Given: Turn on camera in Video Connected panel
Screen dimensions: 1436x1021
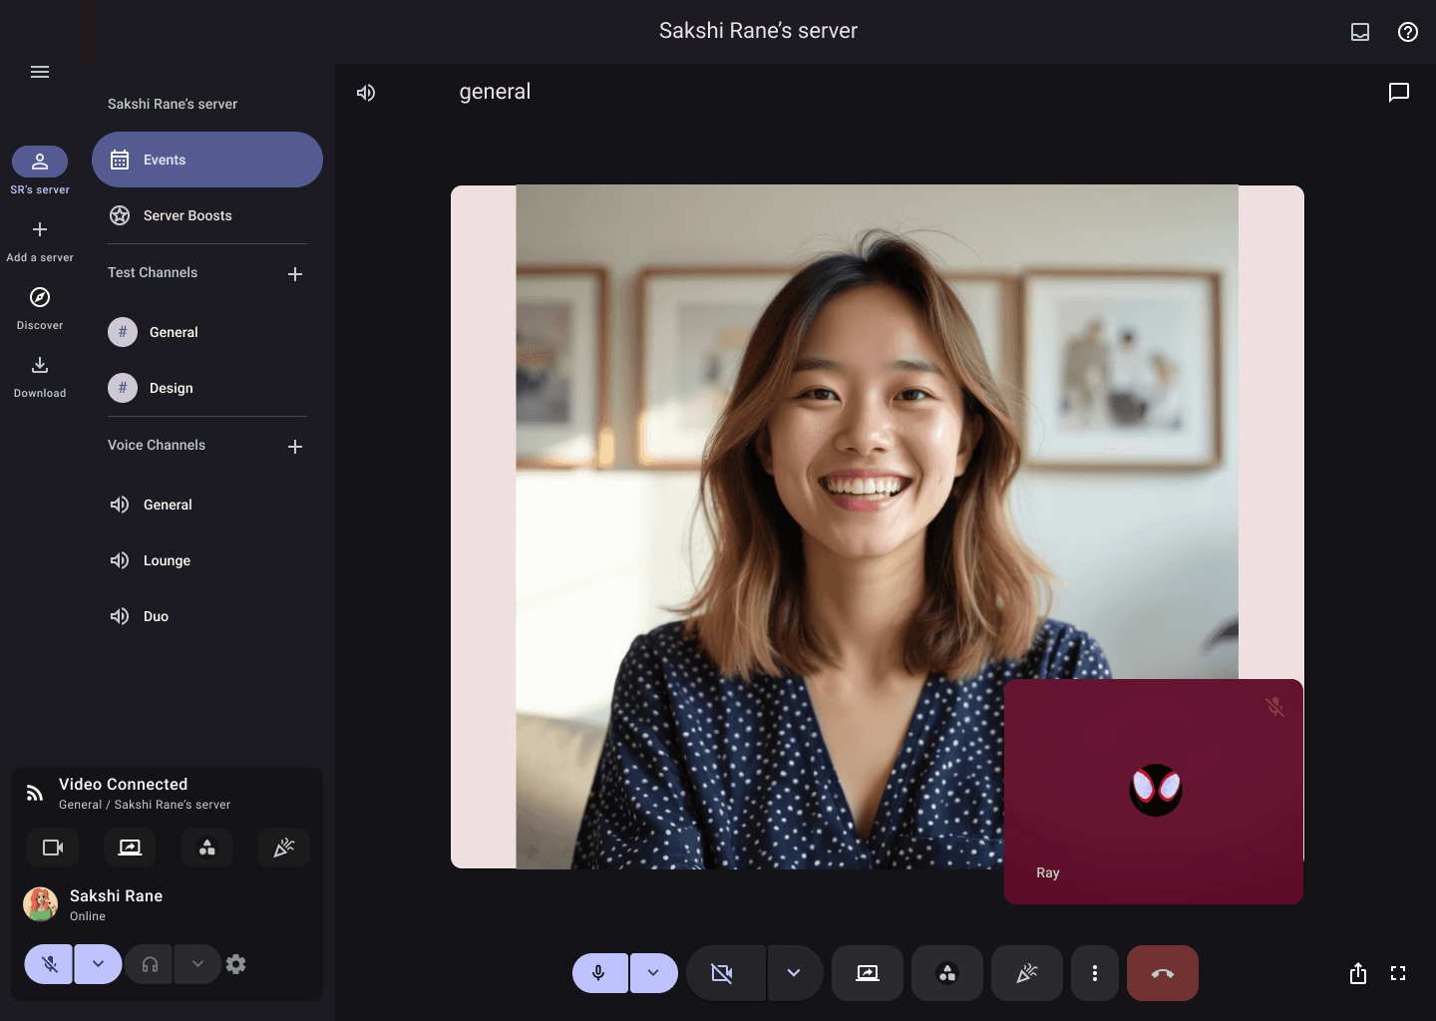Looking at the screenshot, I should click(53, 848).
